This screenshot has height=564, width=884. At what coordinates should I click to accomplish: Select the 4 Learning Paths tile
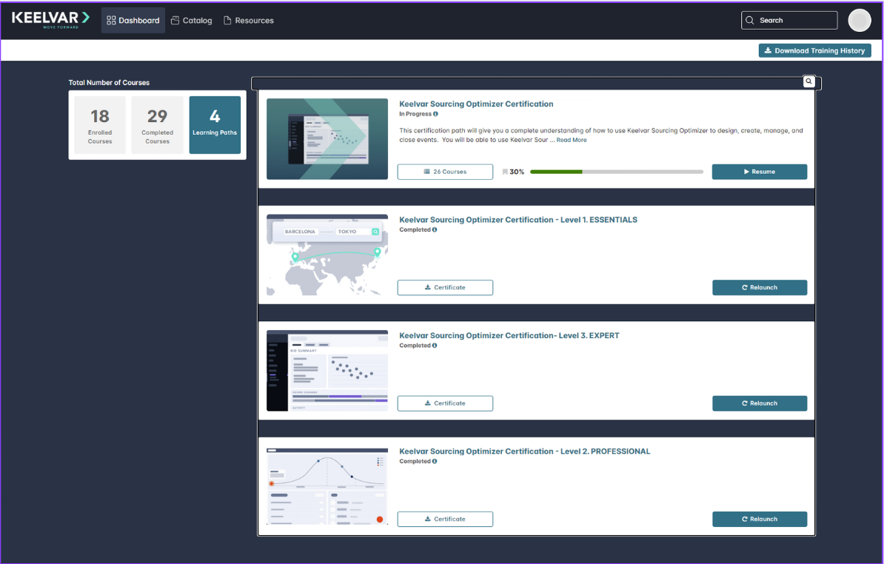pyautogui.click(x=215, y=124)
